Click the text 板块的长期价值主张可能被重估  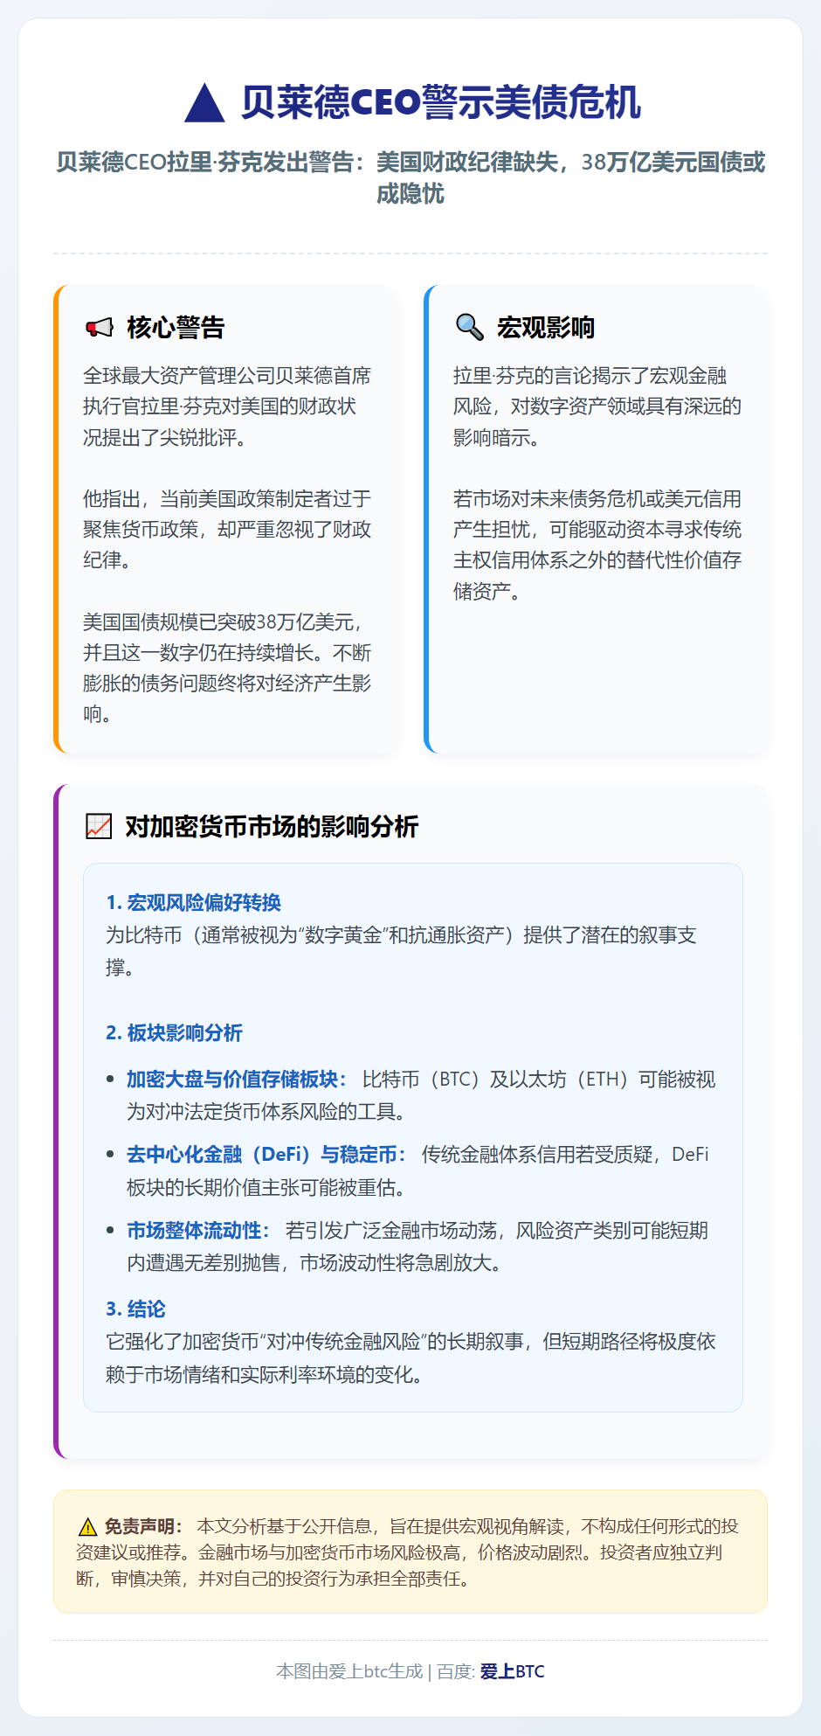[266, 1188]
